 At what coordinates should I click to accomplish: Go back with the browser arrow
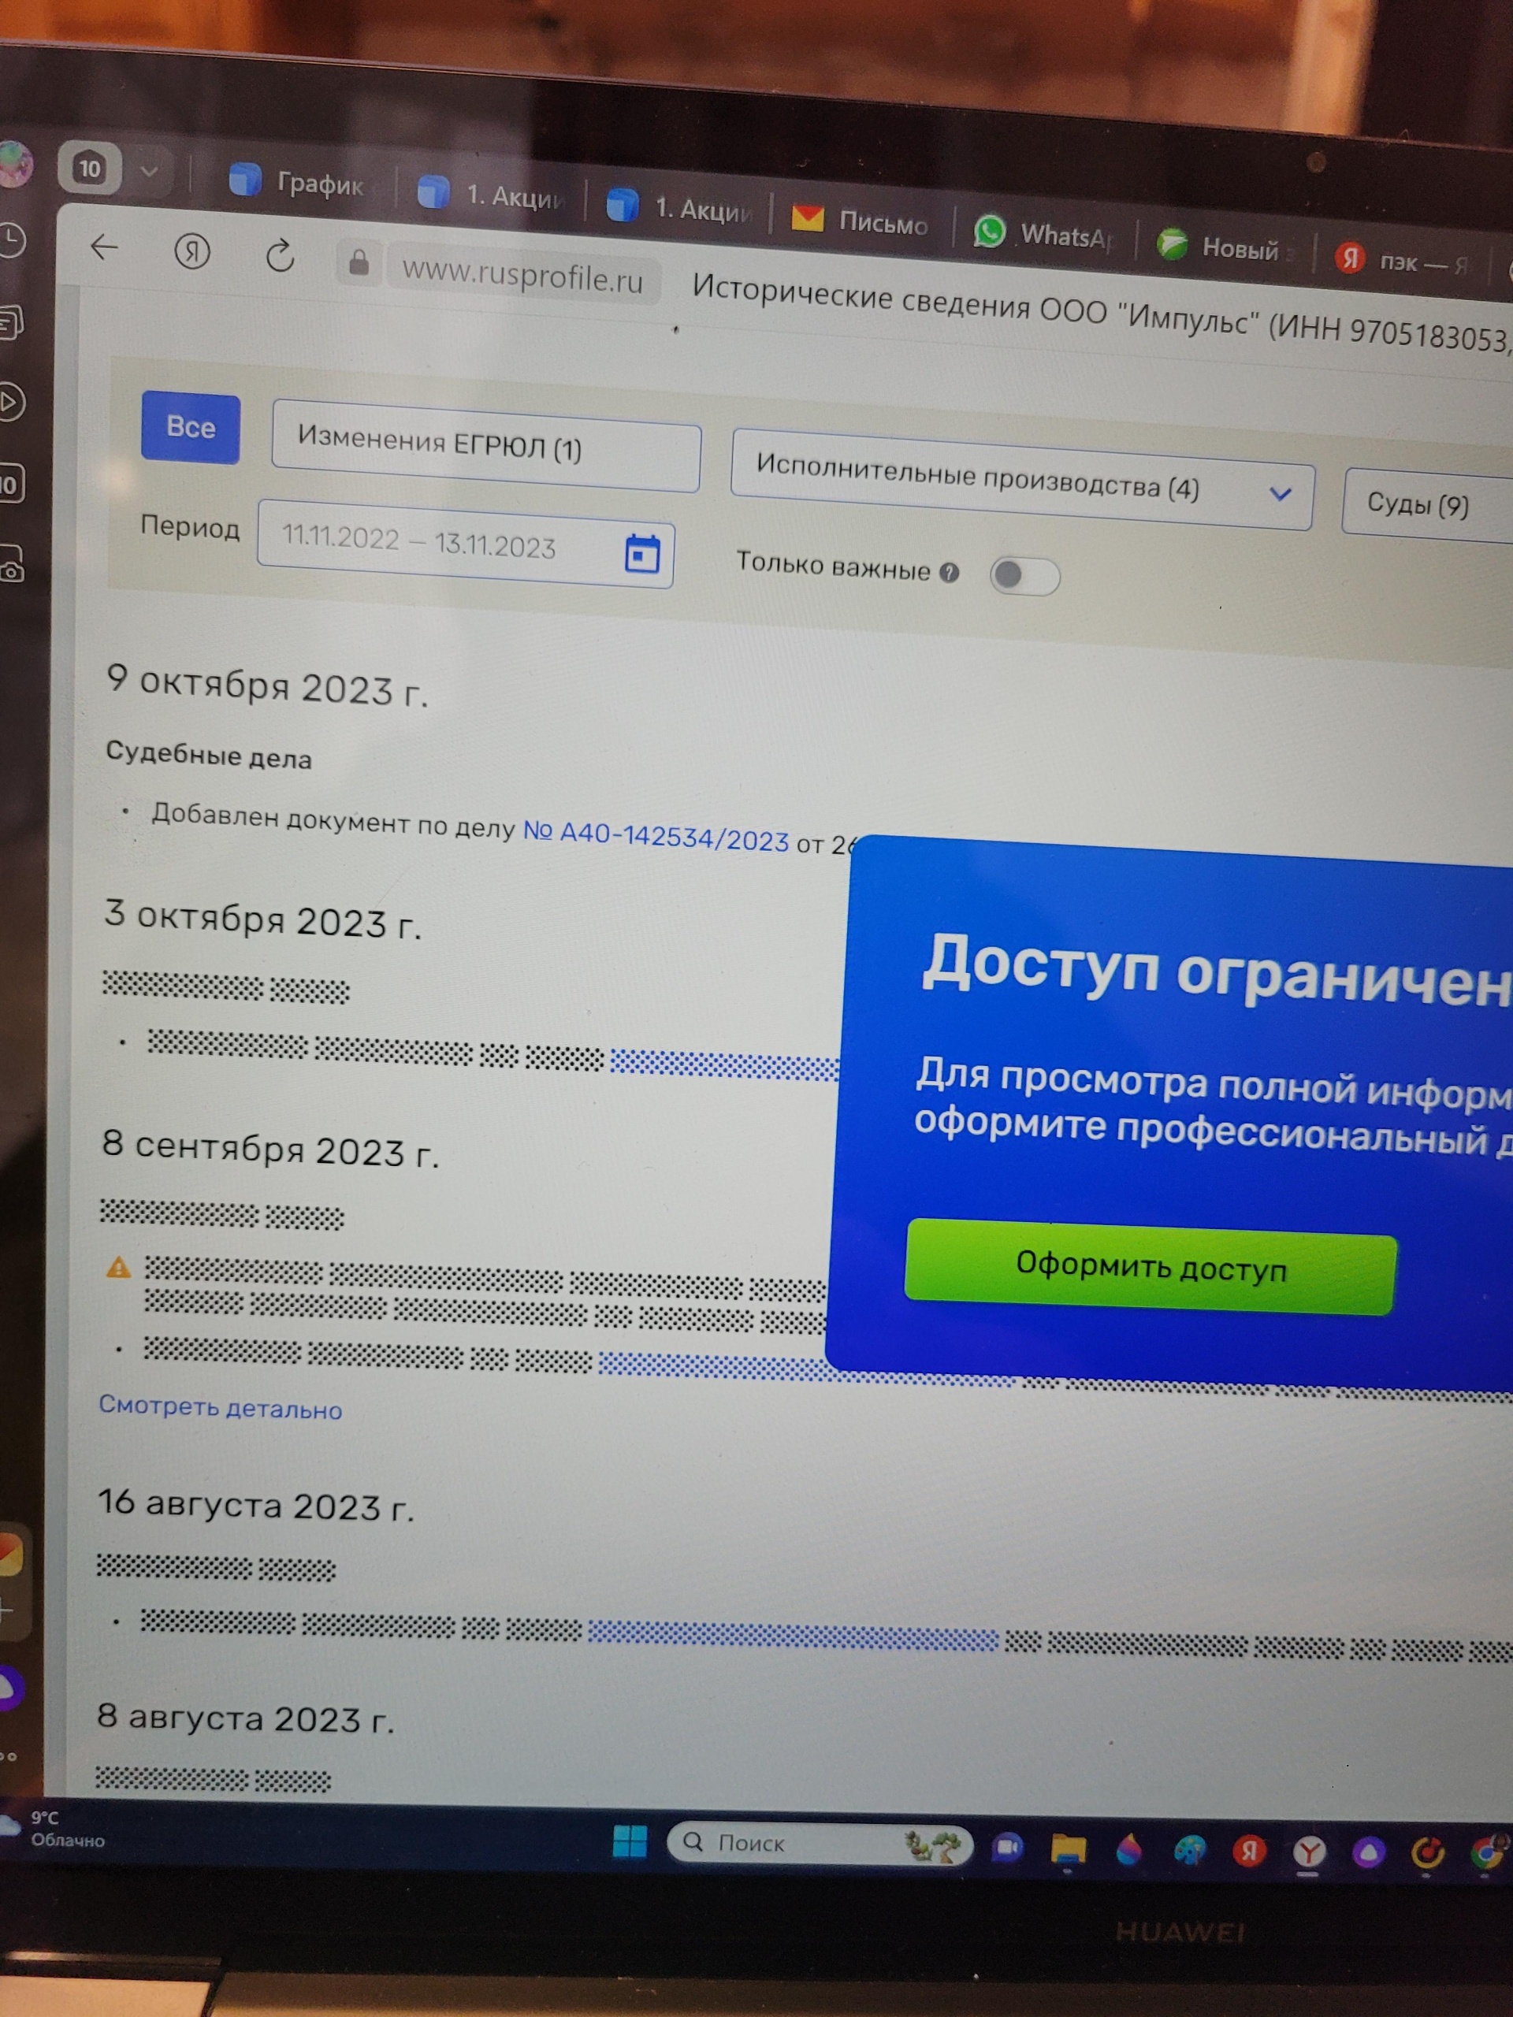pyautogui.click(x=106, y=246)
